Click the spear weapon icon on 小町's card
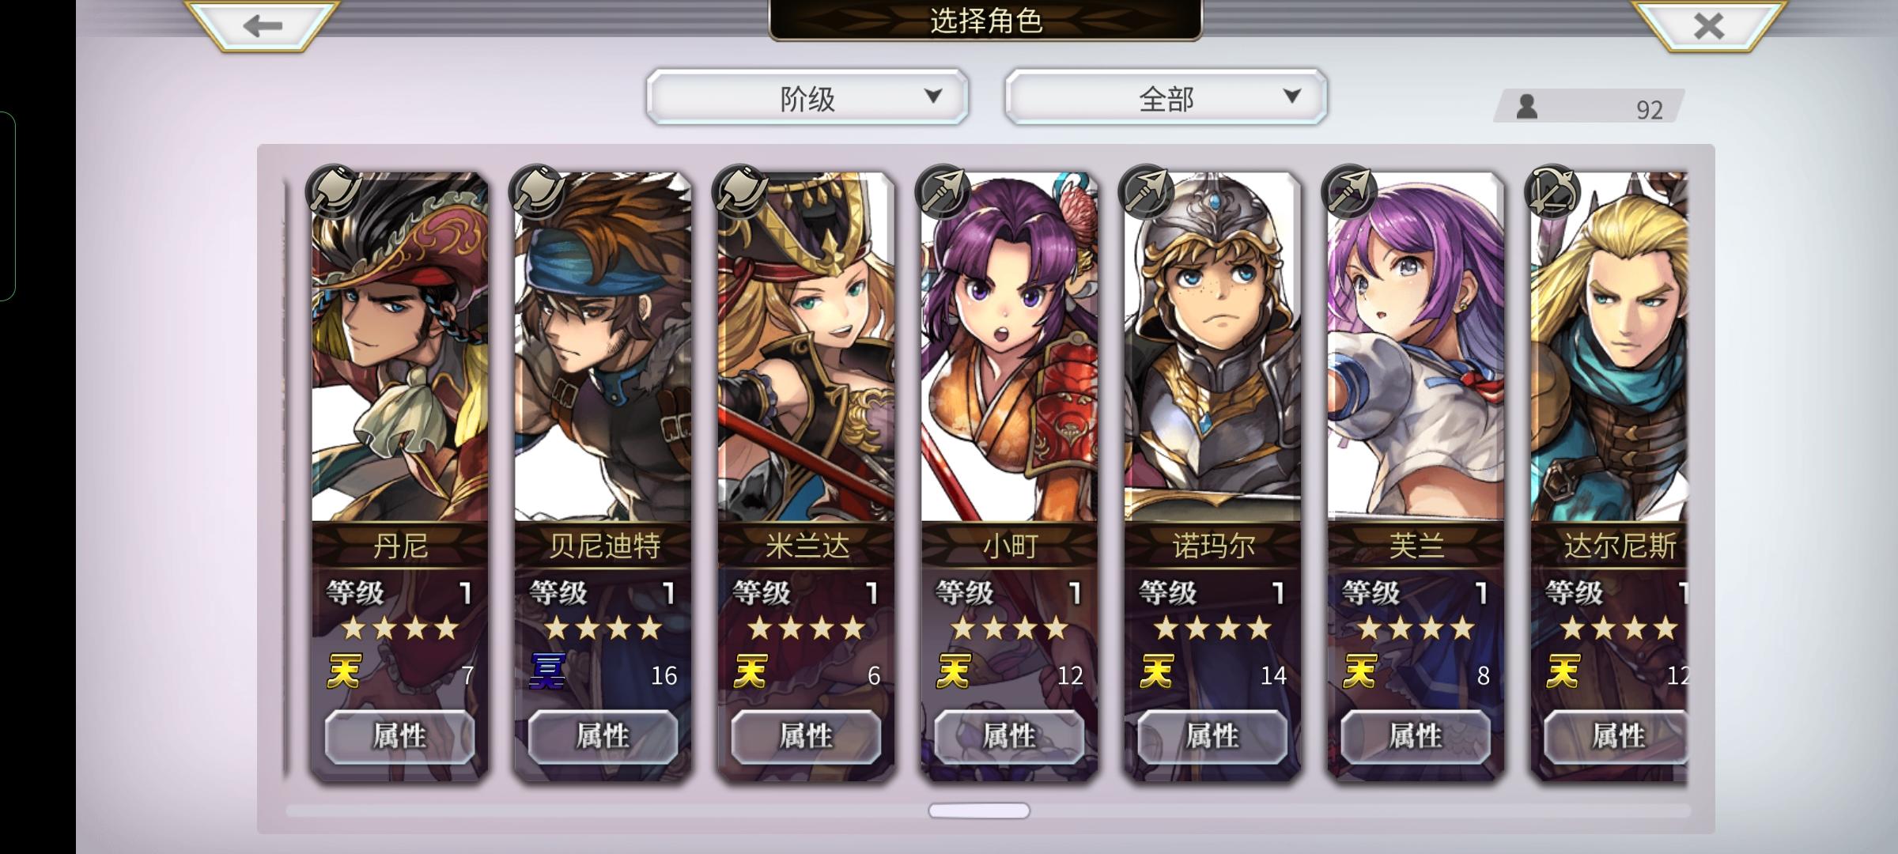 (943, 191)
